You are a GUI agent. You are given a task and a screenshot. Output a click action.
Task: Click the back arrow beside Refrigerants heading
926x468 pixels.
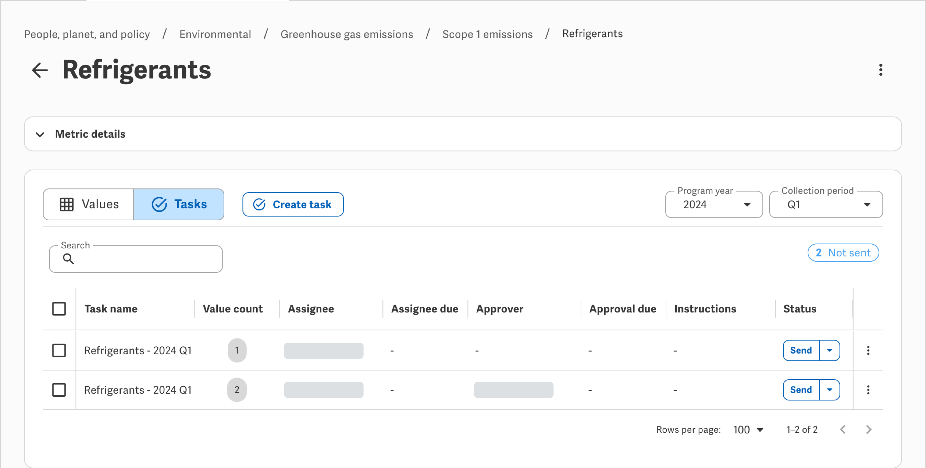pyautogui.click(x=39, y=70)
